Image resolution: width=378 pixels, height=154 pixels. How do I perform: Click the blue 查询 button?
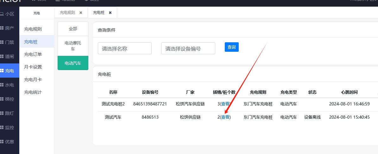(x=232, y=47)
